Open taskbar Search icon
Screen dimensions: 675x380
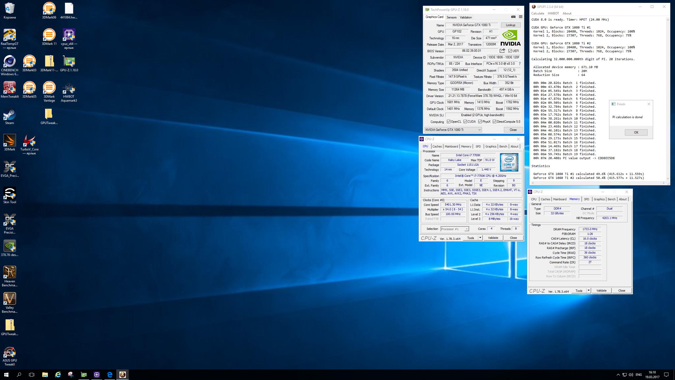pyautogui.click(x=19, y=374)
